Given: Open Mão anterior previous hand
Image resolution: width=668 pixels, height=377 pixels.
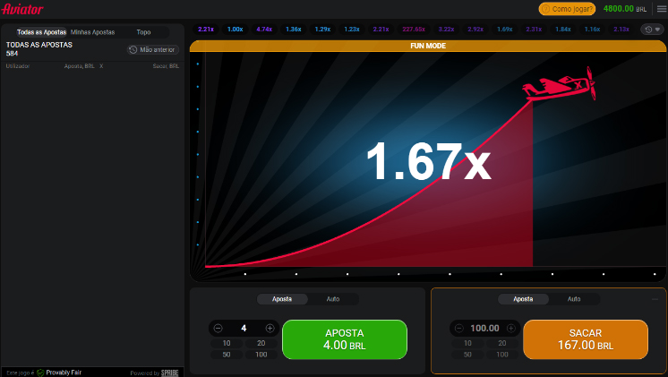Looking at the screenshot, I should [x=153, y=50].
